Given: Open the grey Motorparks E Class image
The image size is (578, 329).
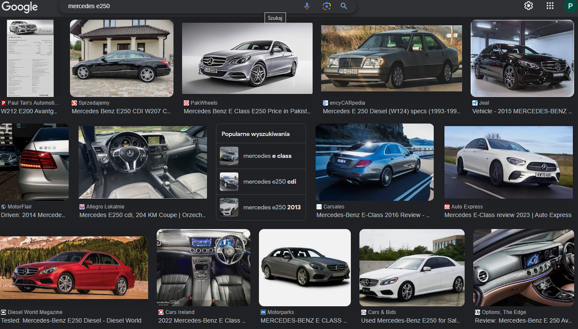Looking at the screenshot, I should tap(305, 268).
